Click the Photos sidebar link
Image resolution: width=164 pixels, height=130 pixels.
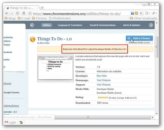tap(7, 45)
